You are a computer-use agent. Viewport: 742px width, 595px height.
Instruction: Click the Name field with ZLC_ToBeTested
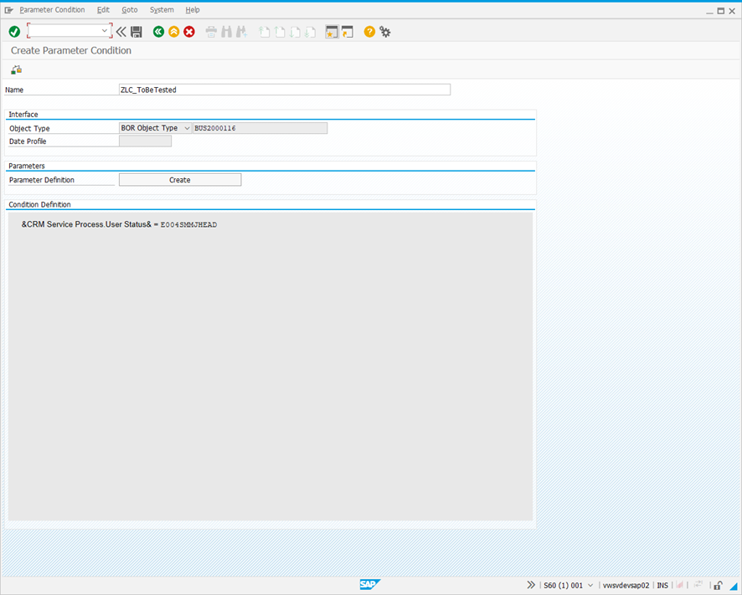click(x=285, y=90)
